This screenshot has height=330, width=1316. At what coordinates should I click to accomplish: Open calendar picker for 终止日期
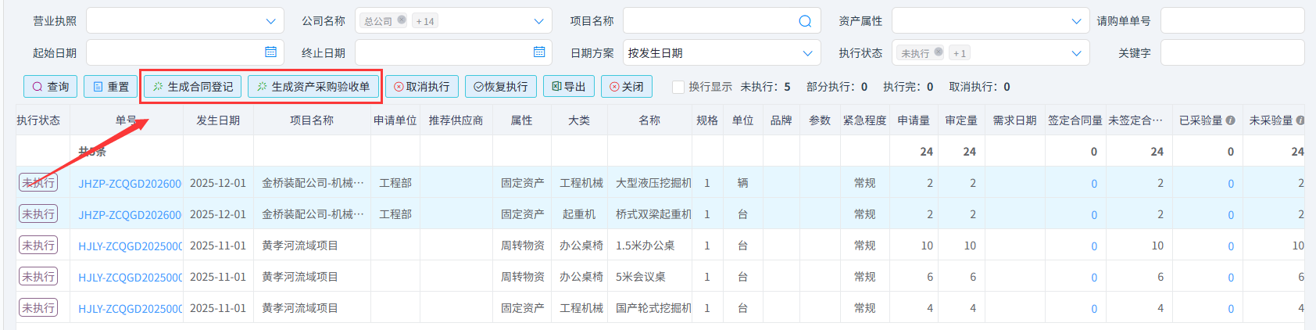pyautogui.click(x=539, y=52)
